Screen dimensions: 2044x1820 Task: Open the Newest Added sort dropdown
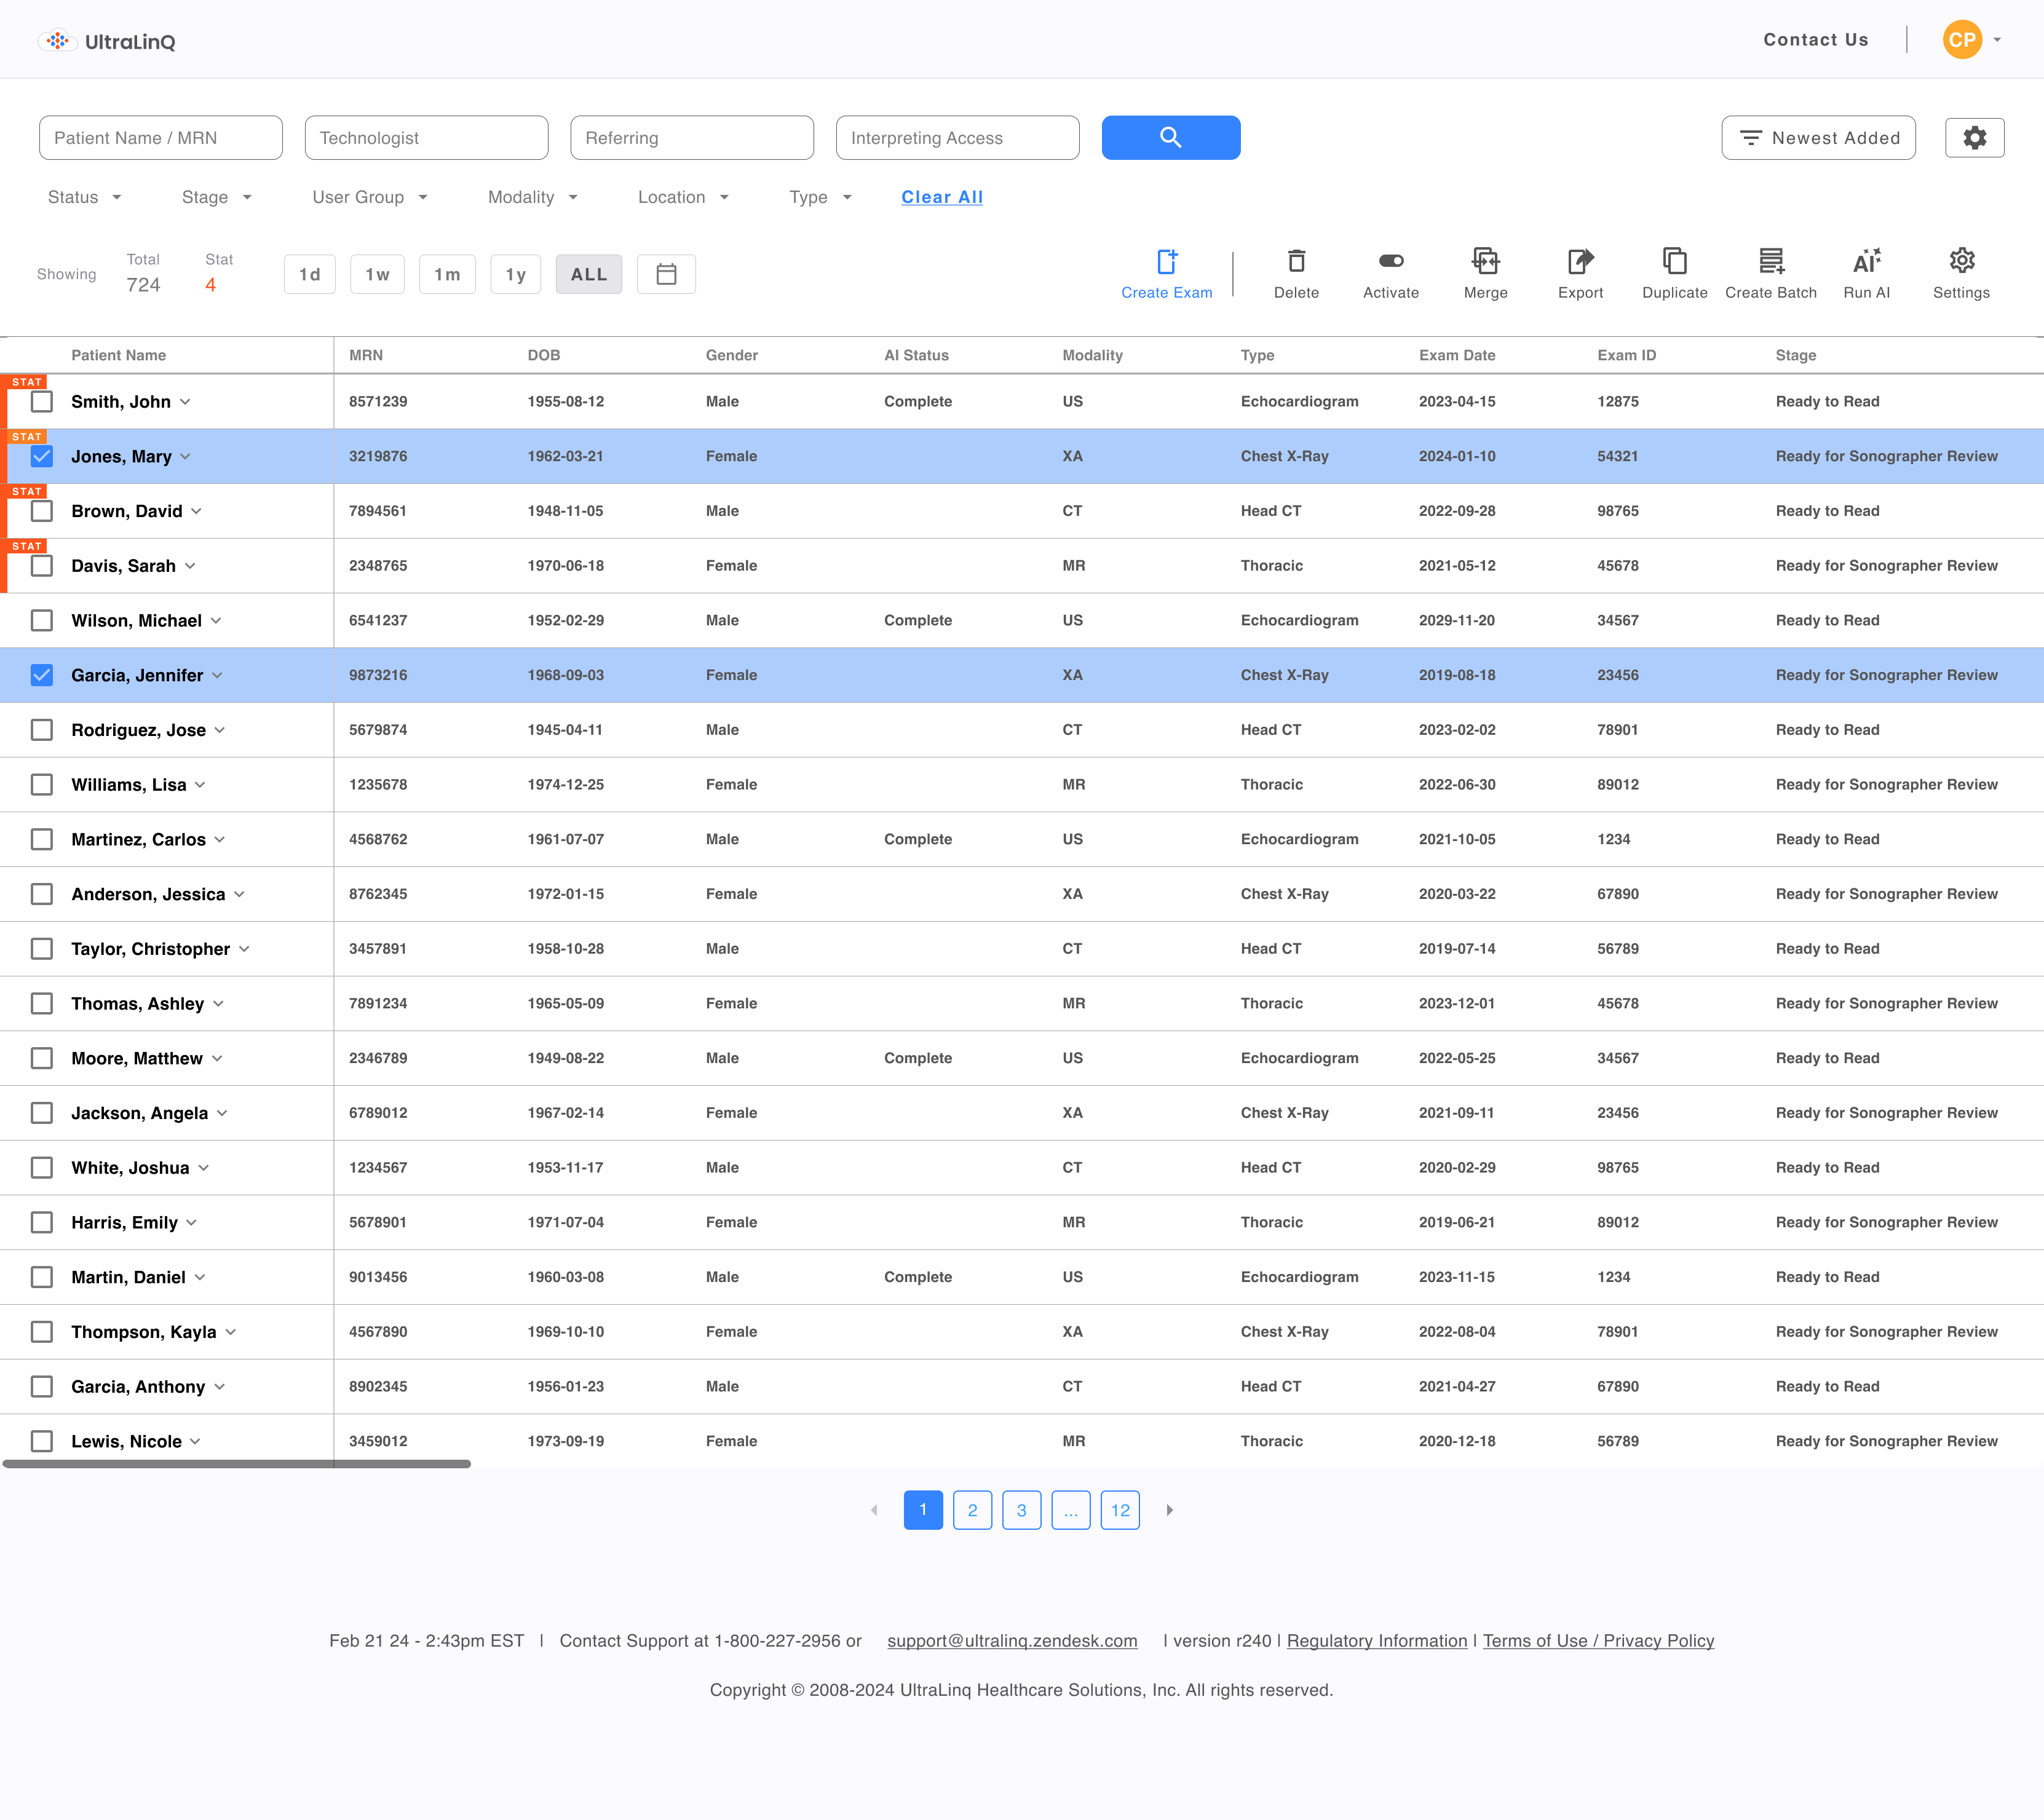(x=1818, y=137)
